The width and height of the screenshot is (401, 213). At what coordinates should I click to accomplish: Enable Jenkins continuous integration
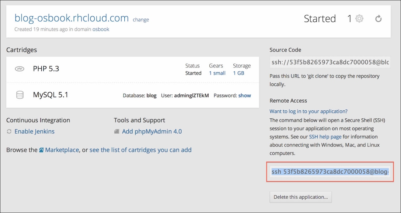tap(34, 132)
